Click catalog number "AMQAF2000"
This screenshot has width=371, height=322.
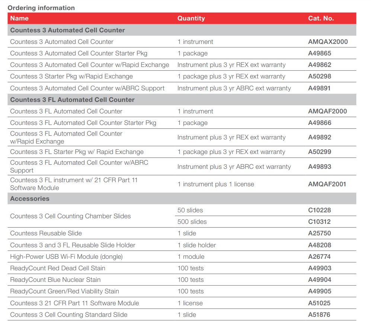327,111
